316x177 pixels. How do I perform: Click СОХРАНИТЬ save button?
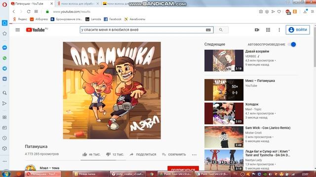pyautogui.click(x=174, y=154)
